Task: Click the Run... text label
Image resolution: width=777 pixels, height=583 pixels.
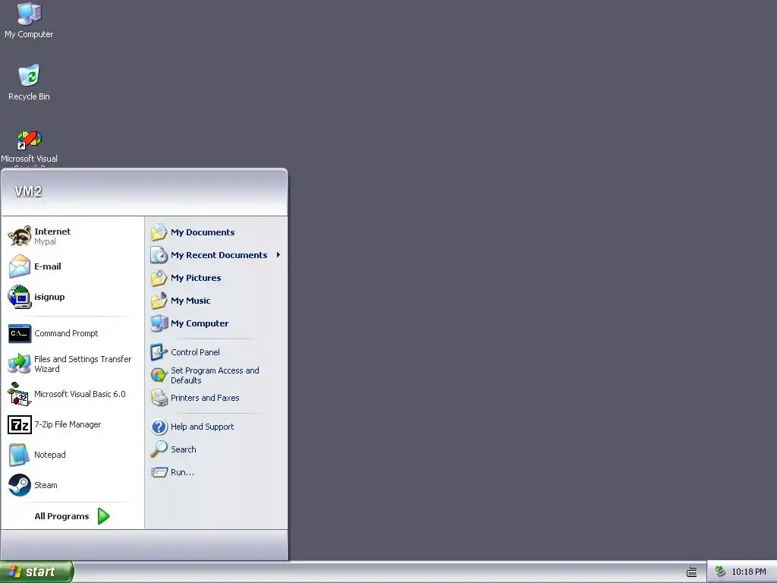Action: click(x=182, y=472)
